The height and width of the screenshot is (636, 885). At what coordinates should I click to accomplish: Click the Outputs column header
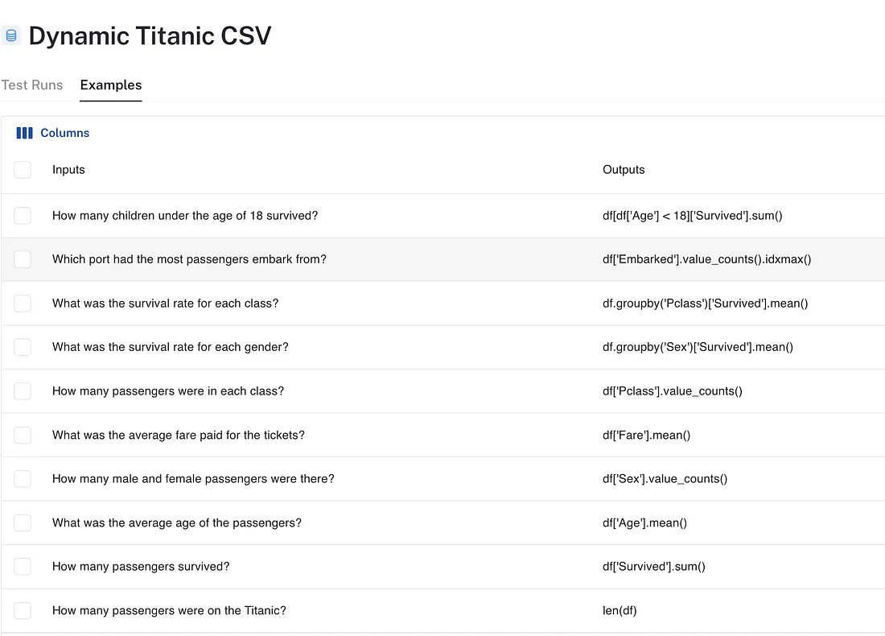click(x=624, y=169)
